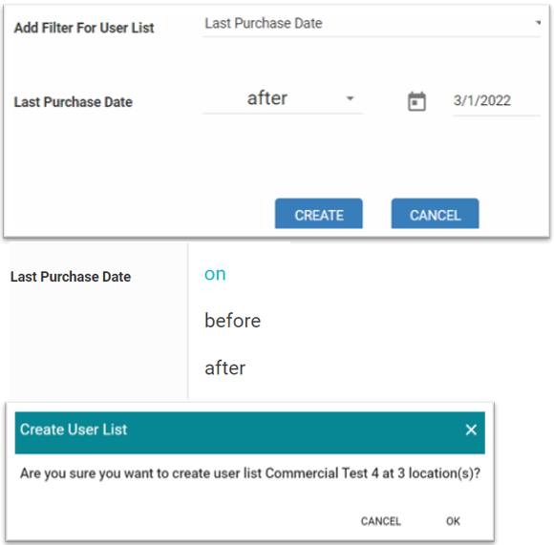Click the "Add Filter For User List" label
This screenshot has height=545, width=554.
[x=84, y=28]
